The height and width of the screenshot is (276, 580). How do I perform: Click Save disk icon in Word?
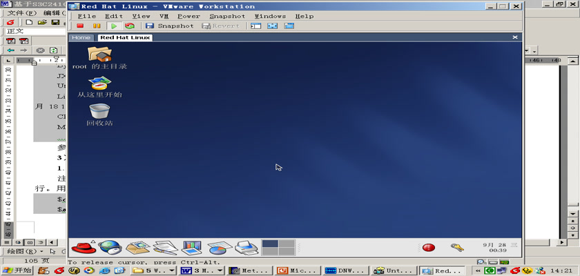[55, 23]
